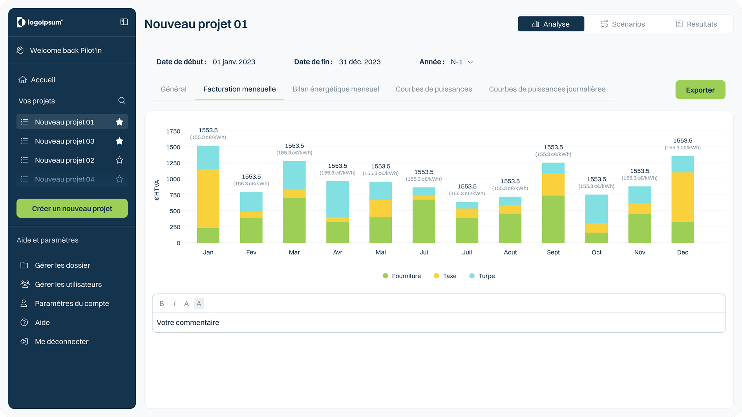Click the list icon beside Nouveau projet 04

24,179
